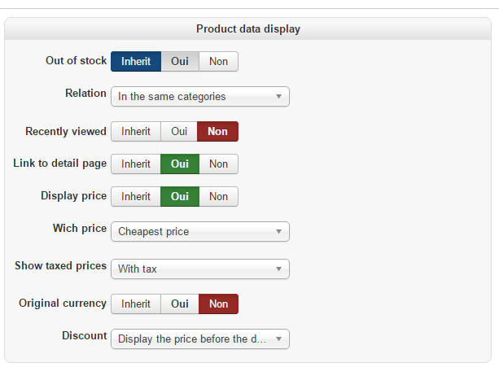Select Non for Out of stock
Screen dimensions: 499x367
coord(219,61)
